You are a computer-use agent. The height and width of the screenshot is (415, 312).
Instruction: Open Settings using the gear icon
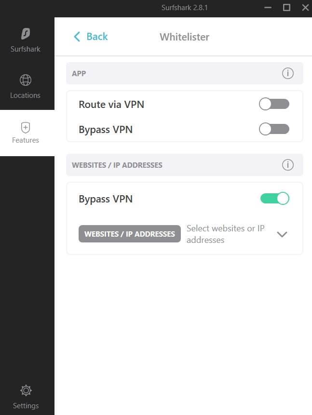[26, 390]
